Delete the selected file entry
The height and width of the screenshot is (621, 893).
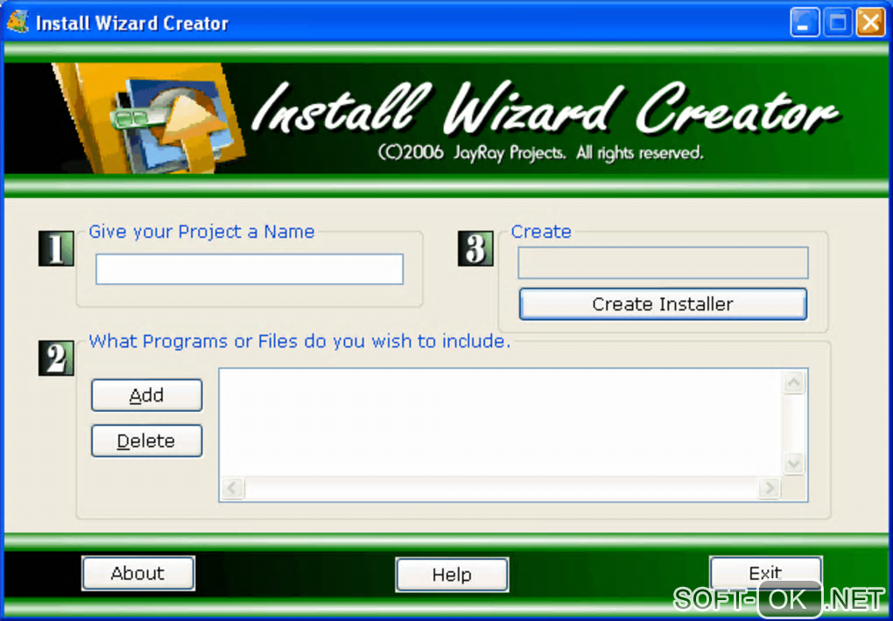tap(146, 441)
